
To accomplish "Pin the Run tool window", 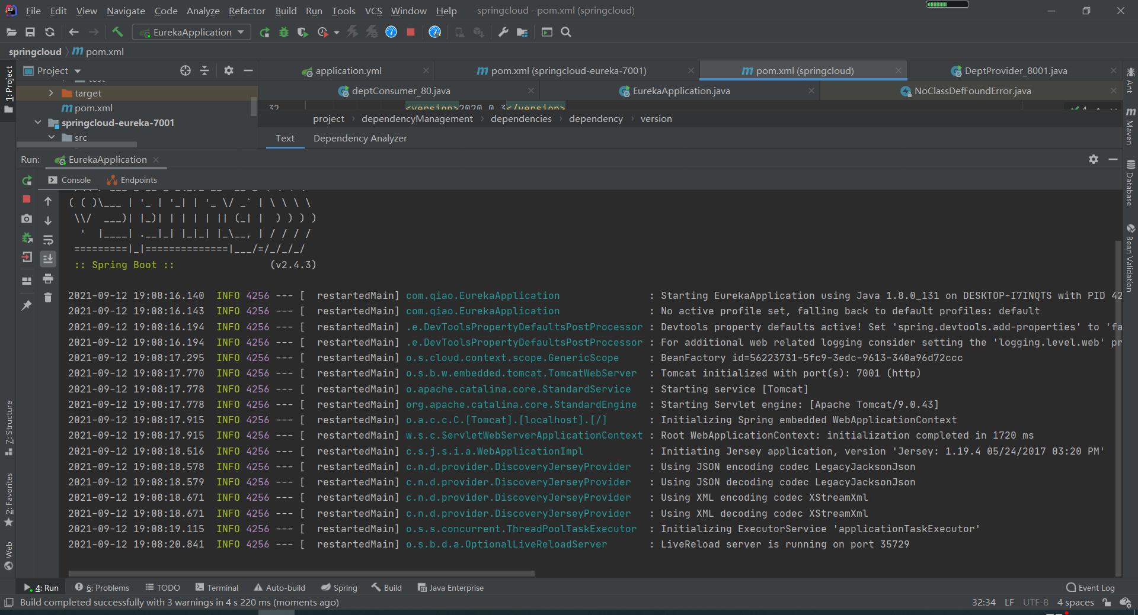I will [27, 305].
